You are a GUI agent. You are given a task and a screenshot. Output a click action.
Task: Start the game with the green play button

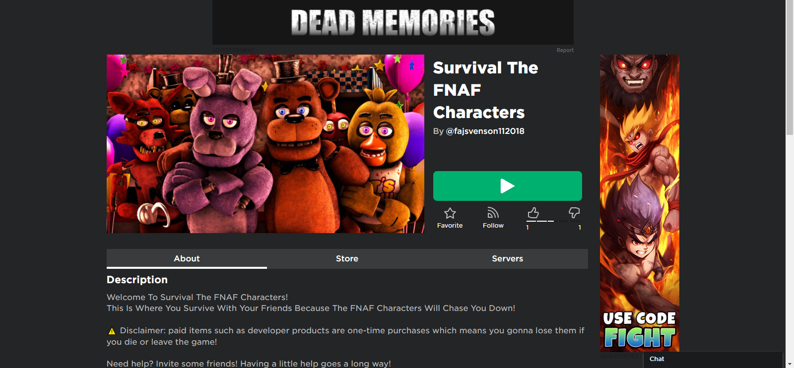pos(507,186)
